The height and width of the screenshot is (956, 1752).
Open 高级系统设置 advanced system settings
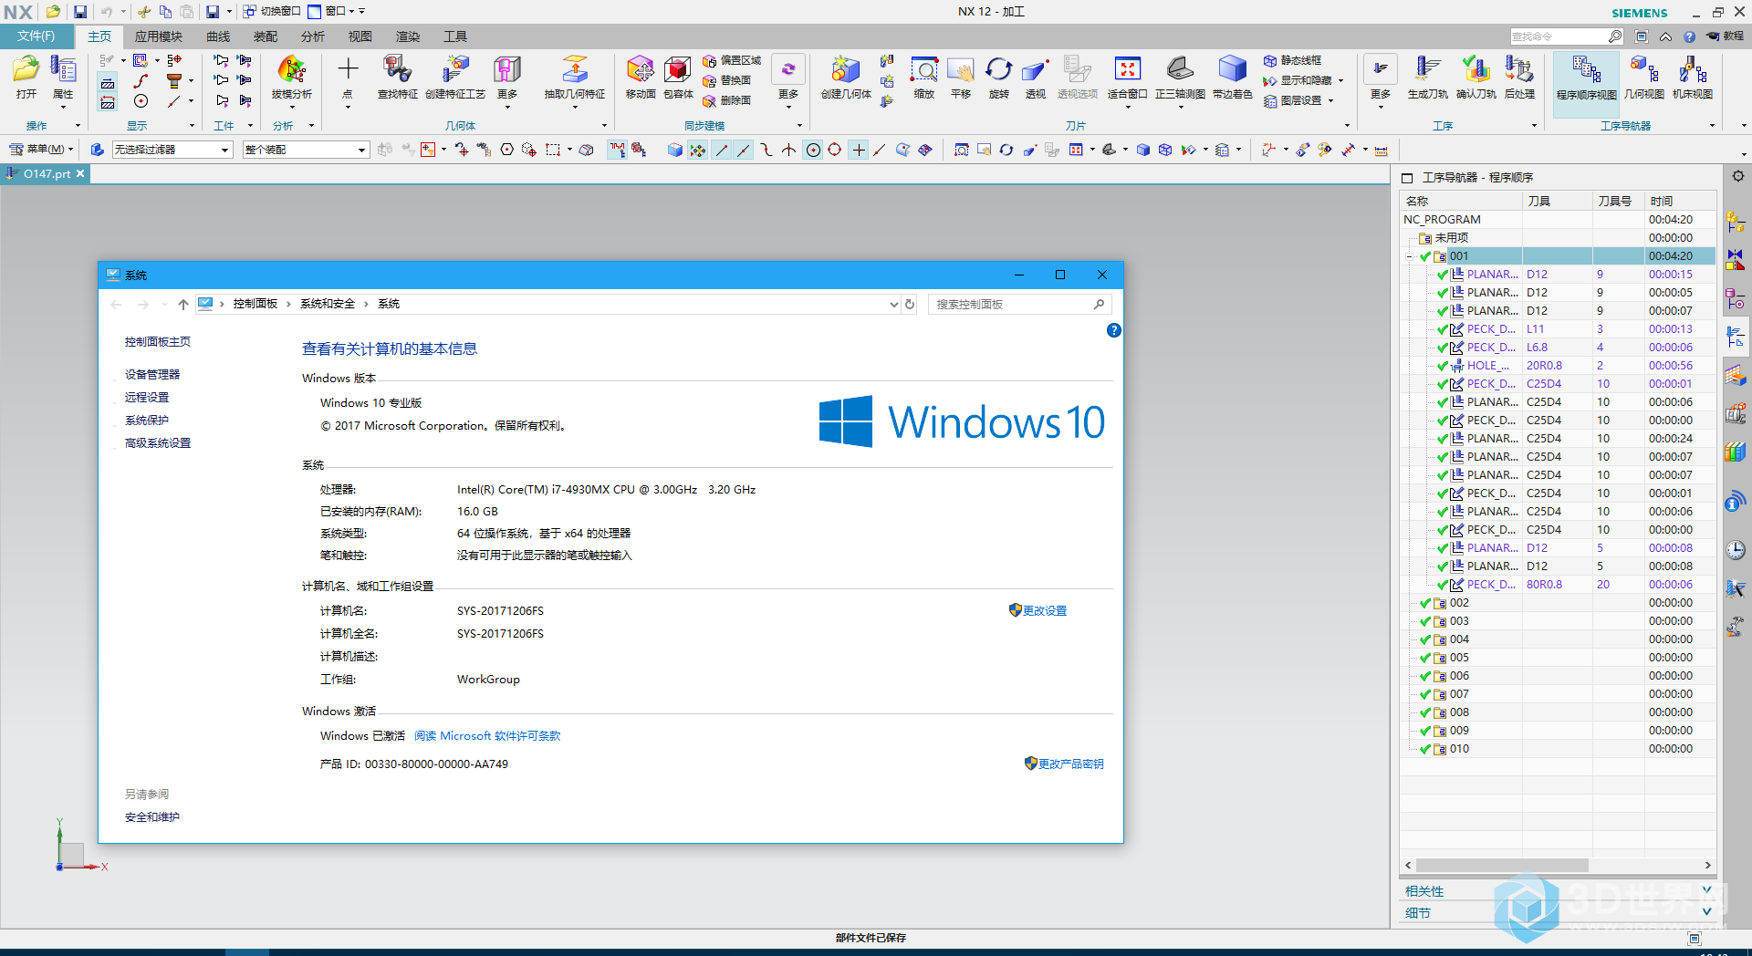158,443
